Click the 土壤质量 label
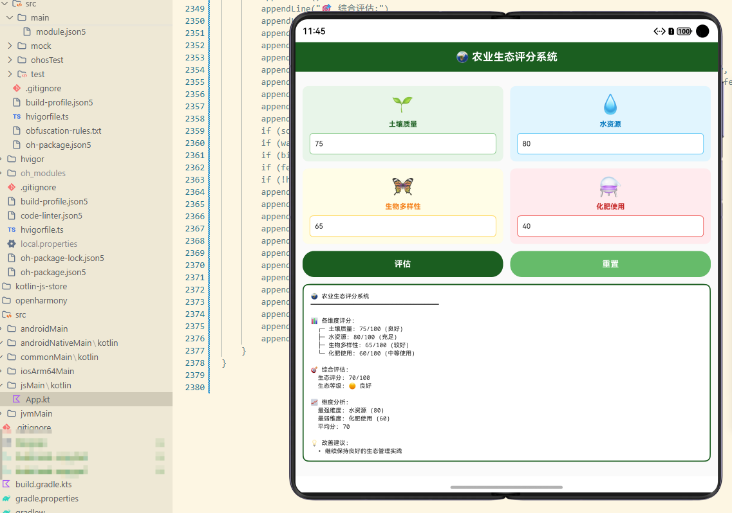The height and width of the screenshot is (513, 732). pos(403,124)
